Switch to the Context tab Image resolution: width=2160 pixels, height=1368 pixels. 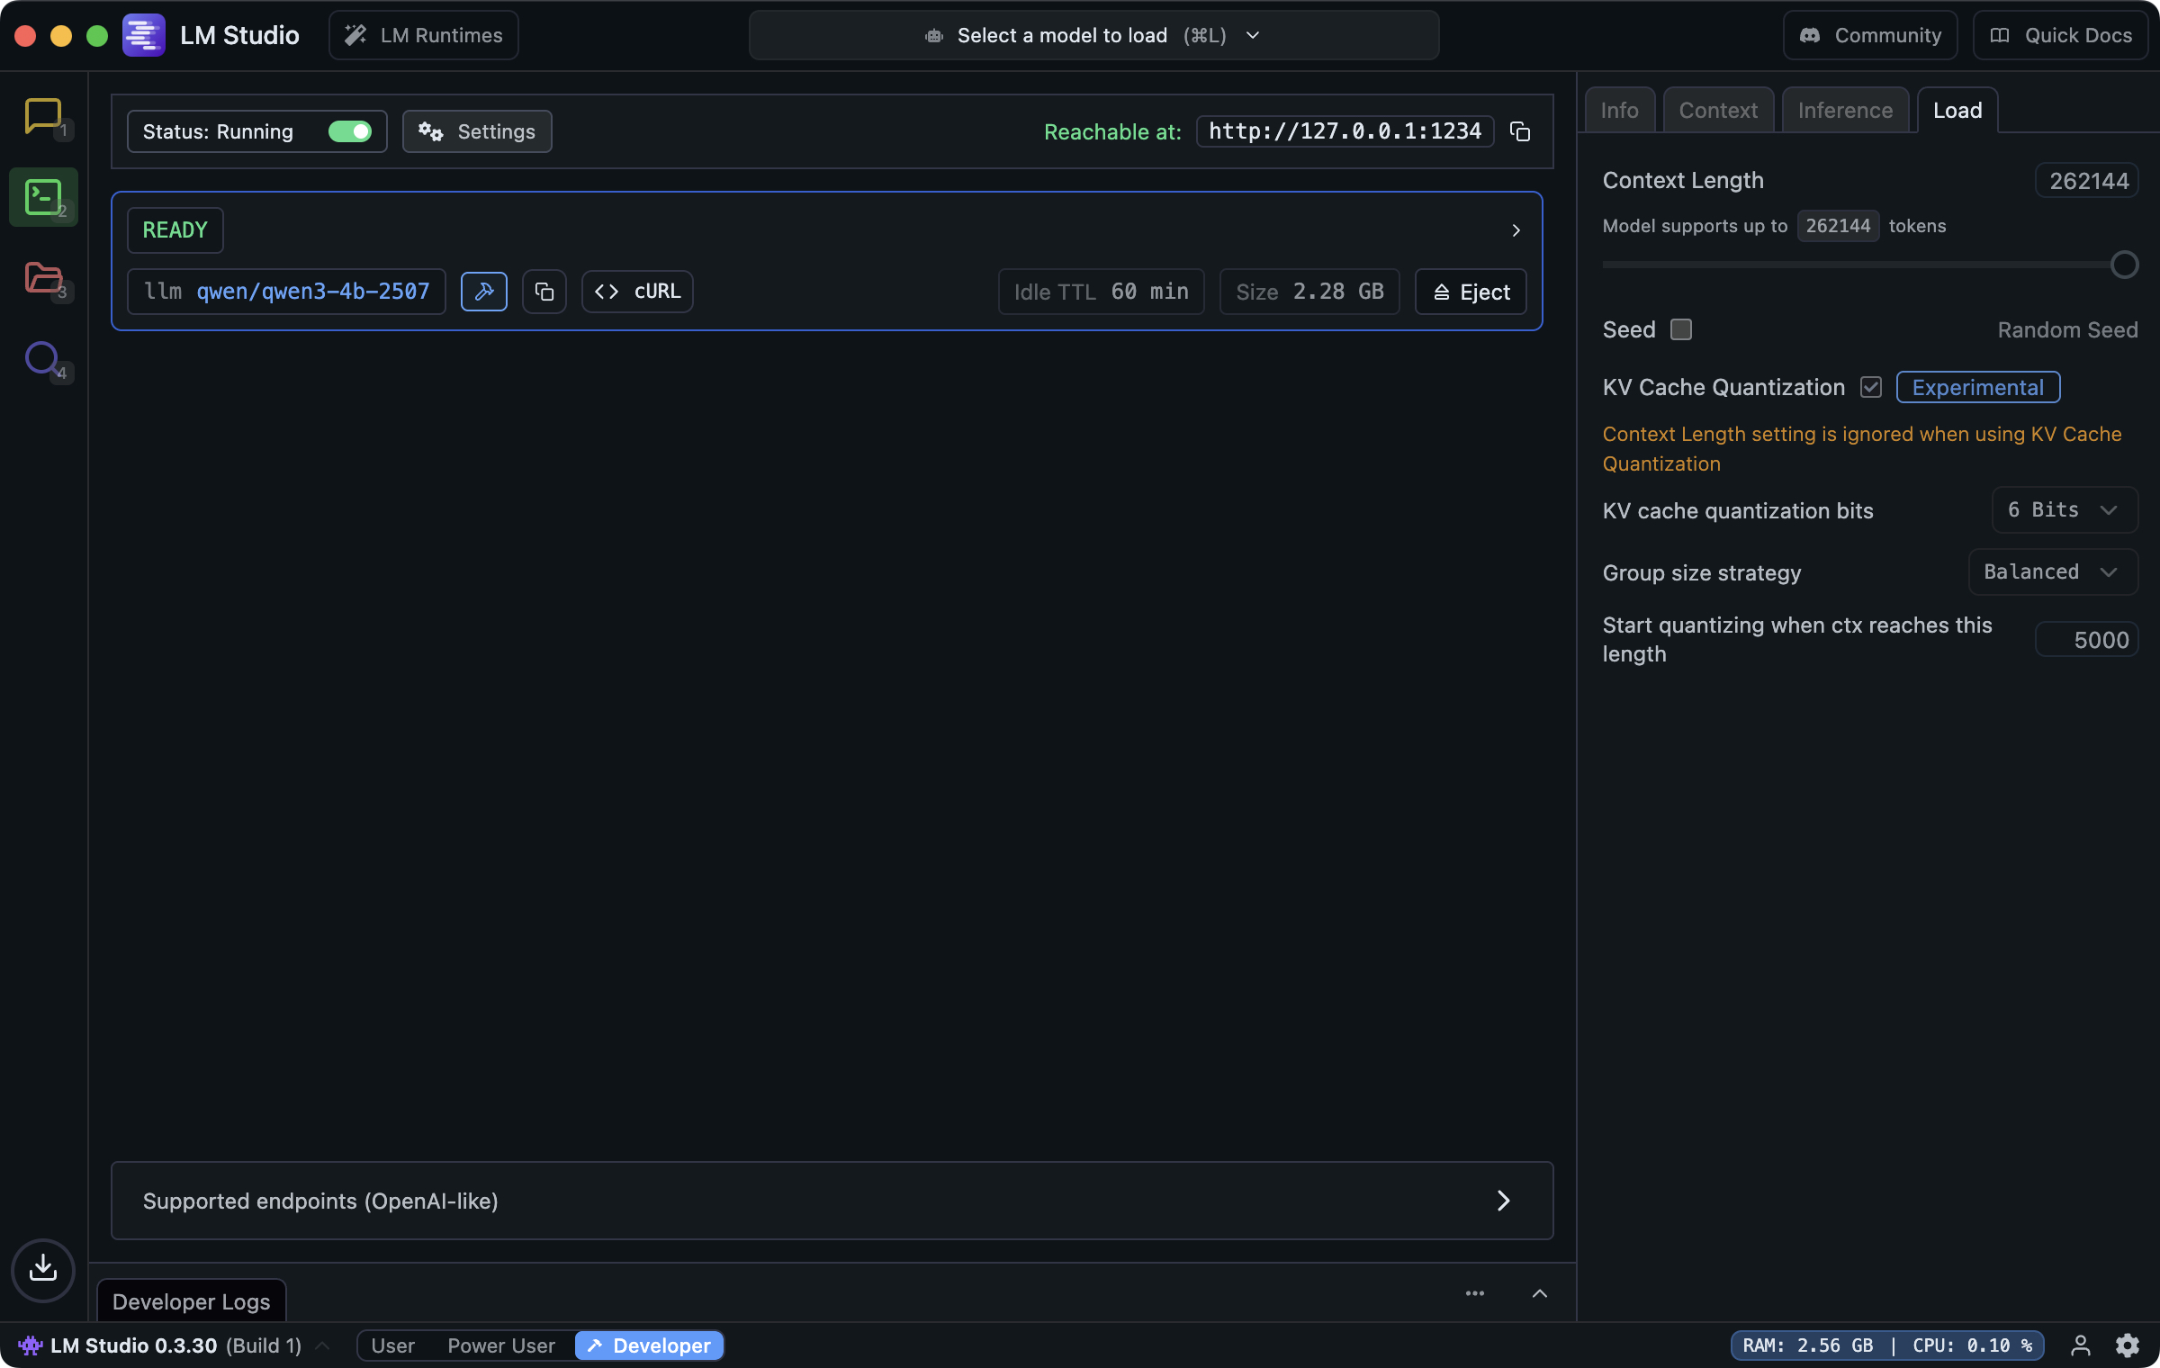(1717, 110)
